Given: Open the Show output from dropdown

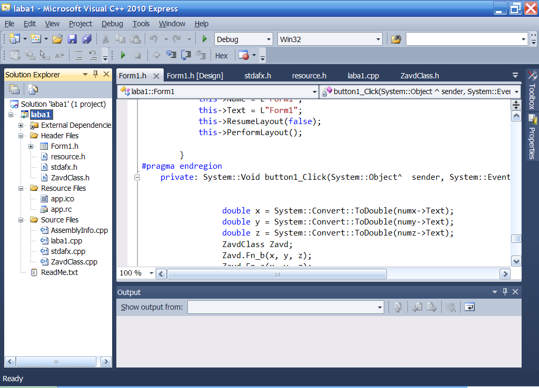Looking at the screenshot, I should pyautogui.click(x=380, y=308).
